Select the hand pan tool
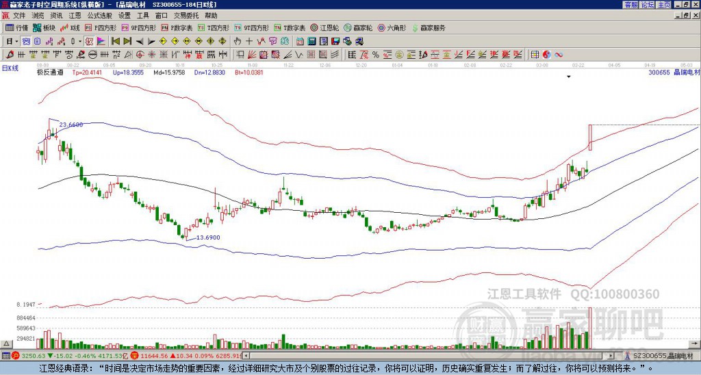 (237, 42)
